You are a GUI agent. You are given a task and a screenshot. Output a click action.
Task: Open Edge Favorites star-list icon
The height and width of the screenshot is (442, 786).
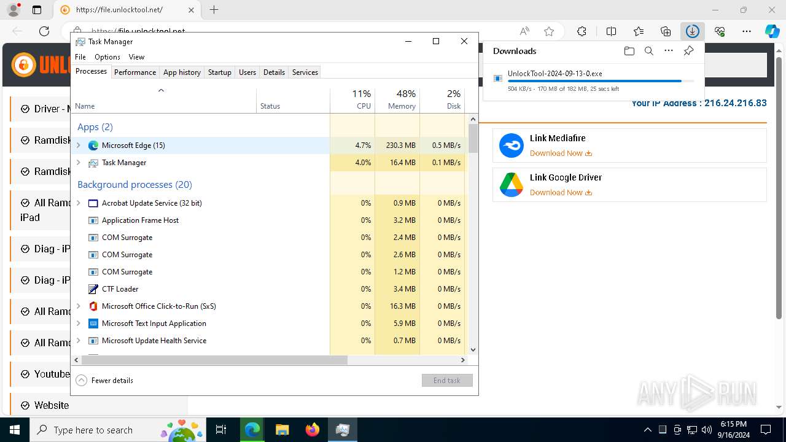639,31
